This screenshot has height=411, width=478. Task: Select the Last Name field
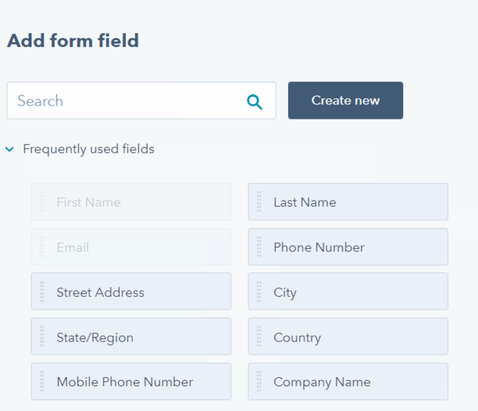tap(348, 202)
